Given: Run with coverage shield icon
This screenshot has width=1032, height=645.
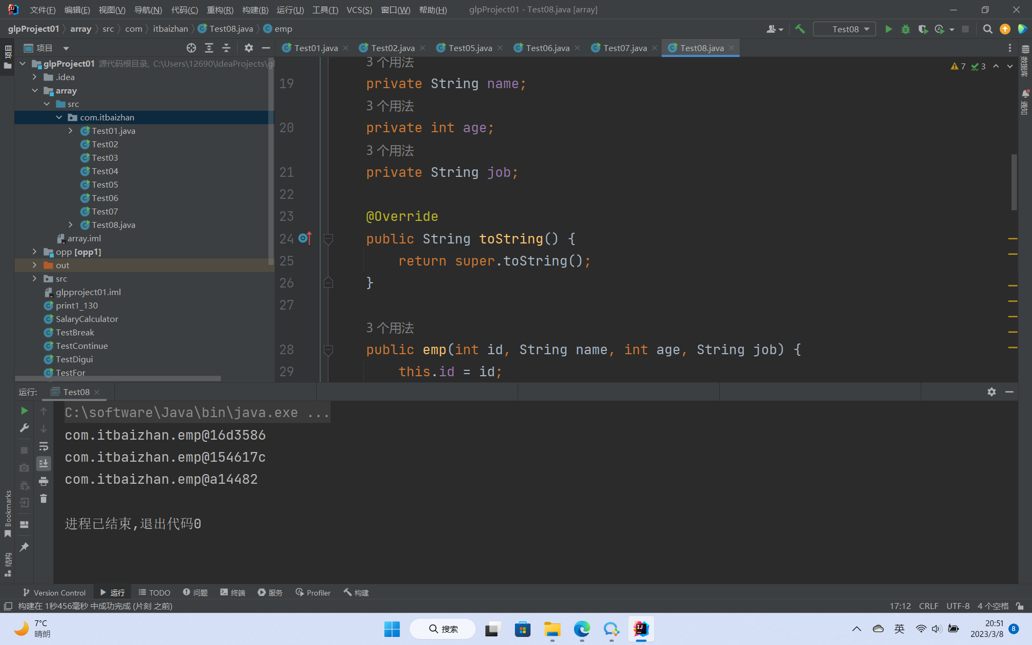Looking at the screenshot, I should 923,29.
